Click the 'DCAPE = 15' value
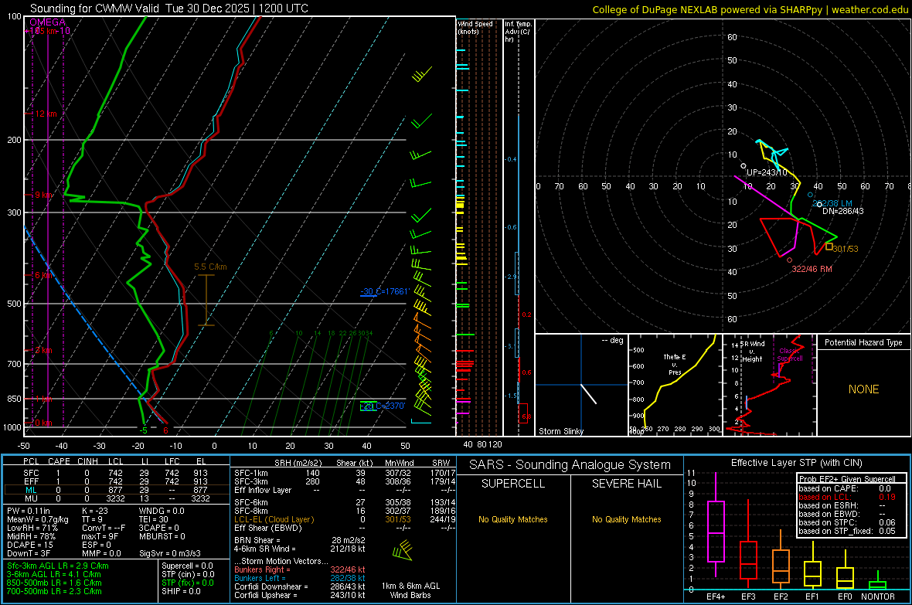912x605 pixels. pos(29,545)
